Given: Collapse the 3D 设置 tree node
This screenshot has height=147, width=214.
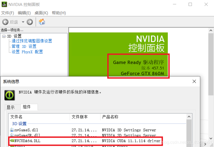Looking at the screenshot, I should pyautogui.click(x=4, y=36).
